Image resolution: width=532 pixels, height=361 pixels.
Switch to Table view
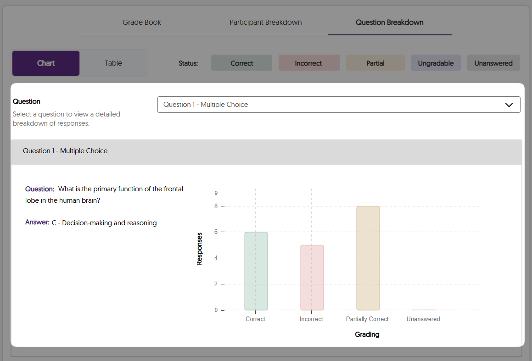click(x=113, y=63)
